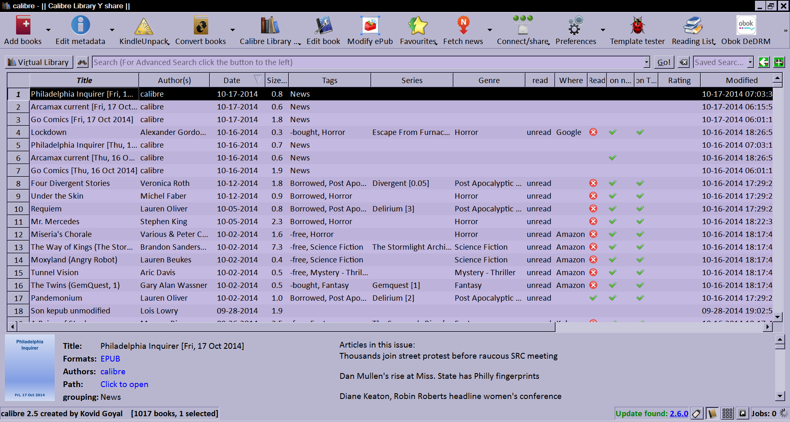Click the Fetch news icon
Viewport: 790px width, 422px height.
pyautogui.click(x=463, y=26)
